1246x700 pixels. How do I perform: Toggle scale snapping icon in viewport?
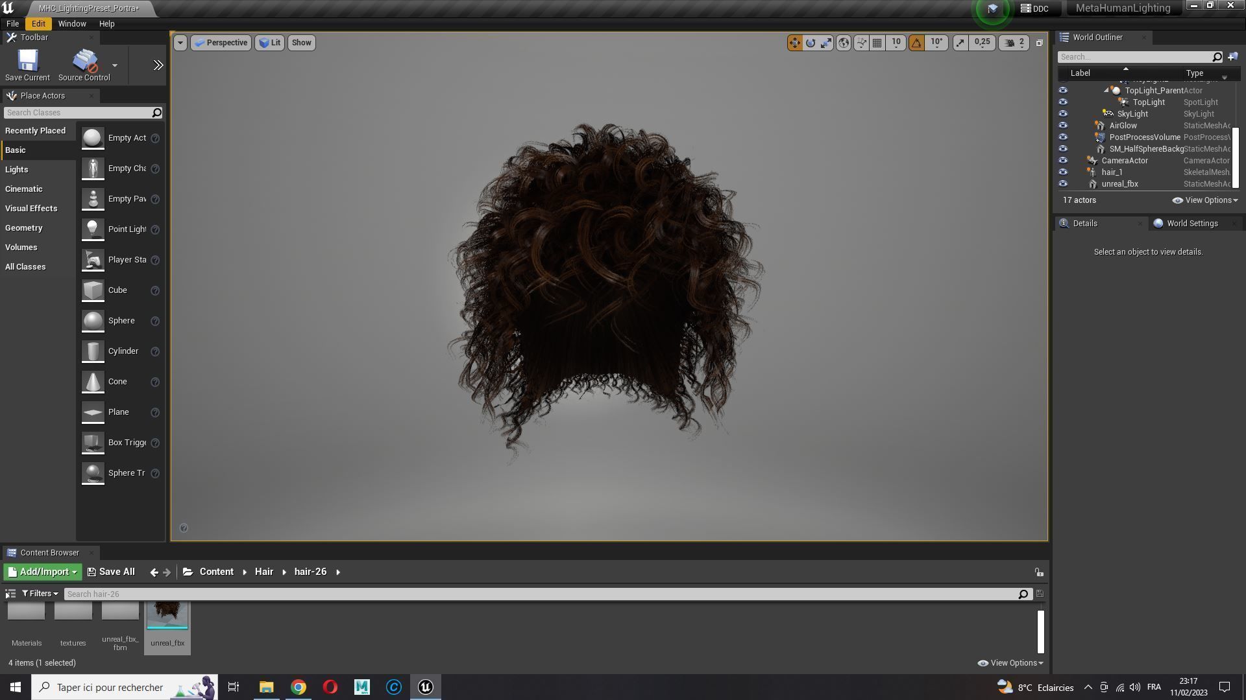(x=960, y=43)
